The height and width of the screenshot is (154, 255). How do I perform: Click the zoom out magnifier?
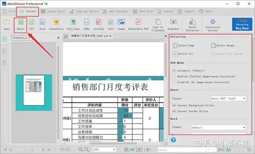86,150
